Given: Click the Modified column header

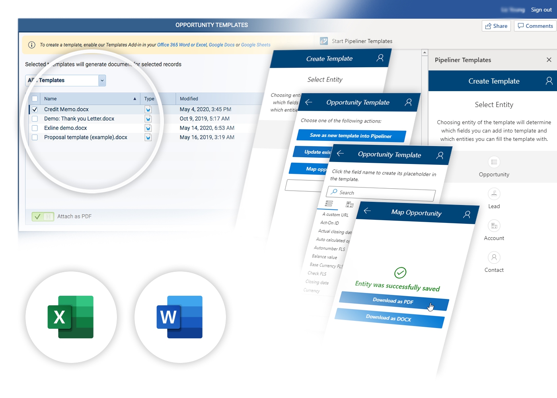Looking at the screenshot, I should [189, 99].
